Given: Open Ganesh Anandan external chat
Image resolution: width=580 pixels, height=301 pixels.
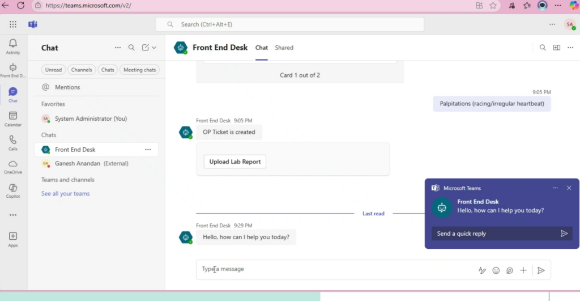Looking at the screenshot, I should (96, 163).
